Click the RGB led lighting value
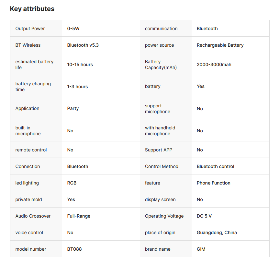Image resolution: width=280 pixels, height=263 pixels. coord(72,183)
